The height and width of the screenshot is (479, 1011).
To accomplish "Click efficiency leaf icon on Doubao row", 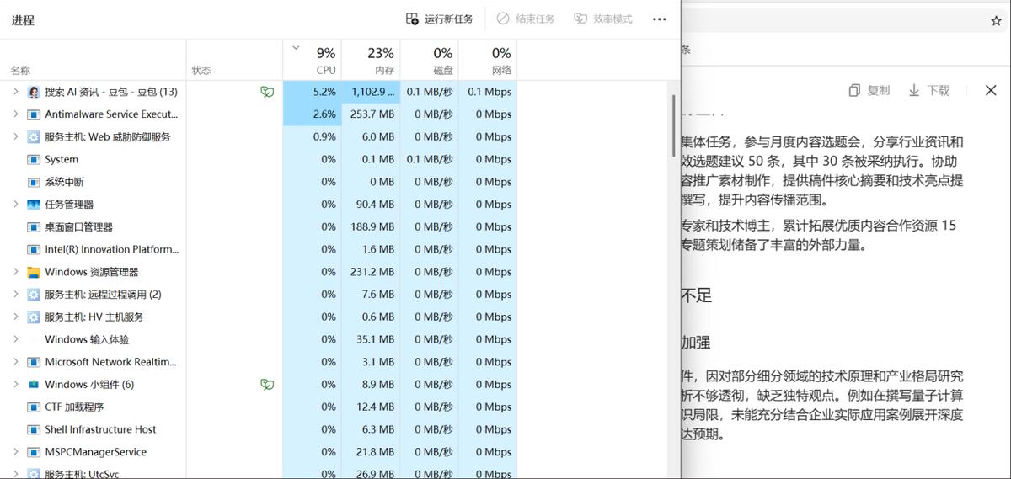I will pos(267,92).
